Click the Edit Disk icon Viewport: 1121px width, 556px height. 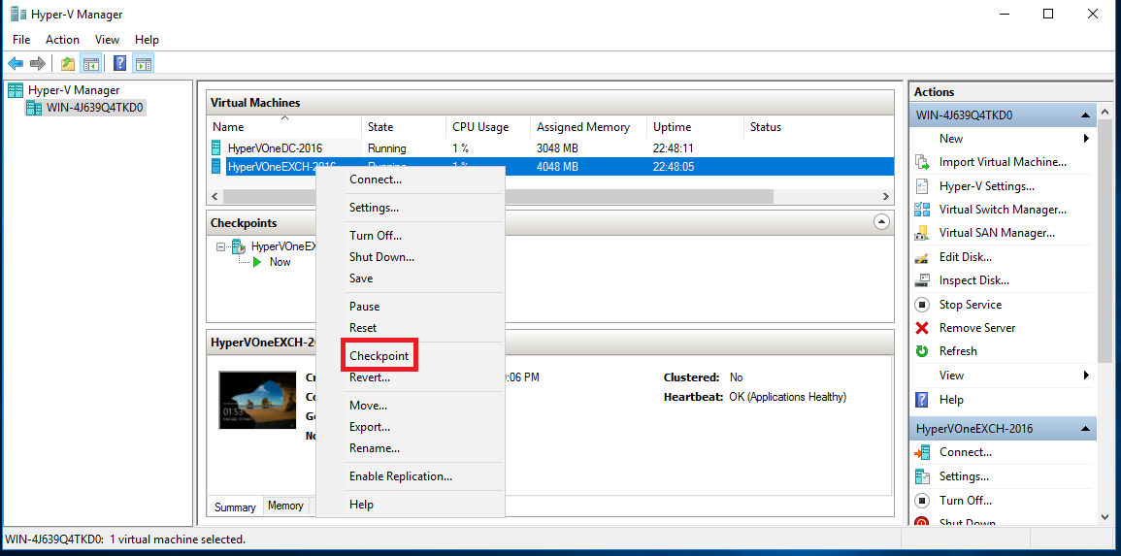tap(922, 256)
